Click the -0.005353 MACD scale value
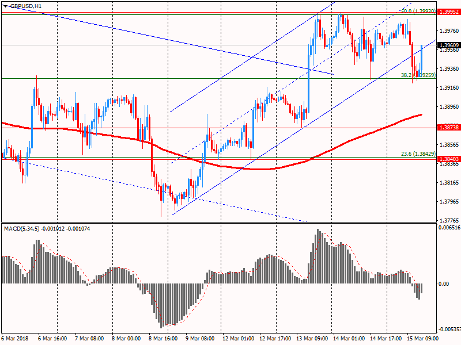This screenshot has height=345, width=461. [x=448, y=329]
